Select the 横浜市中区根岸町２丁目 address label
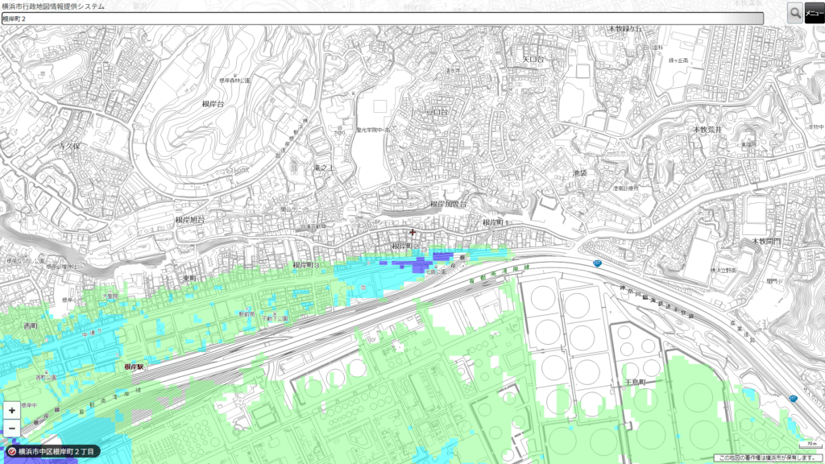 [56, 452]
